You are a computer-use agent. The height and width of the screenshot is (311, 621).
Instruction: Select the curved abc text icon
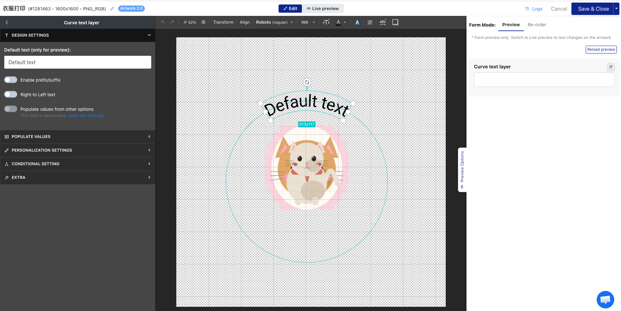(x=383, y=22)
